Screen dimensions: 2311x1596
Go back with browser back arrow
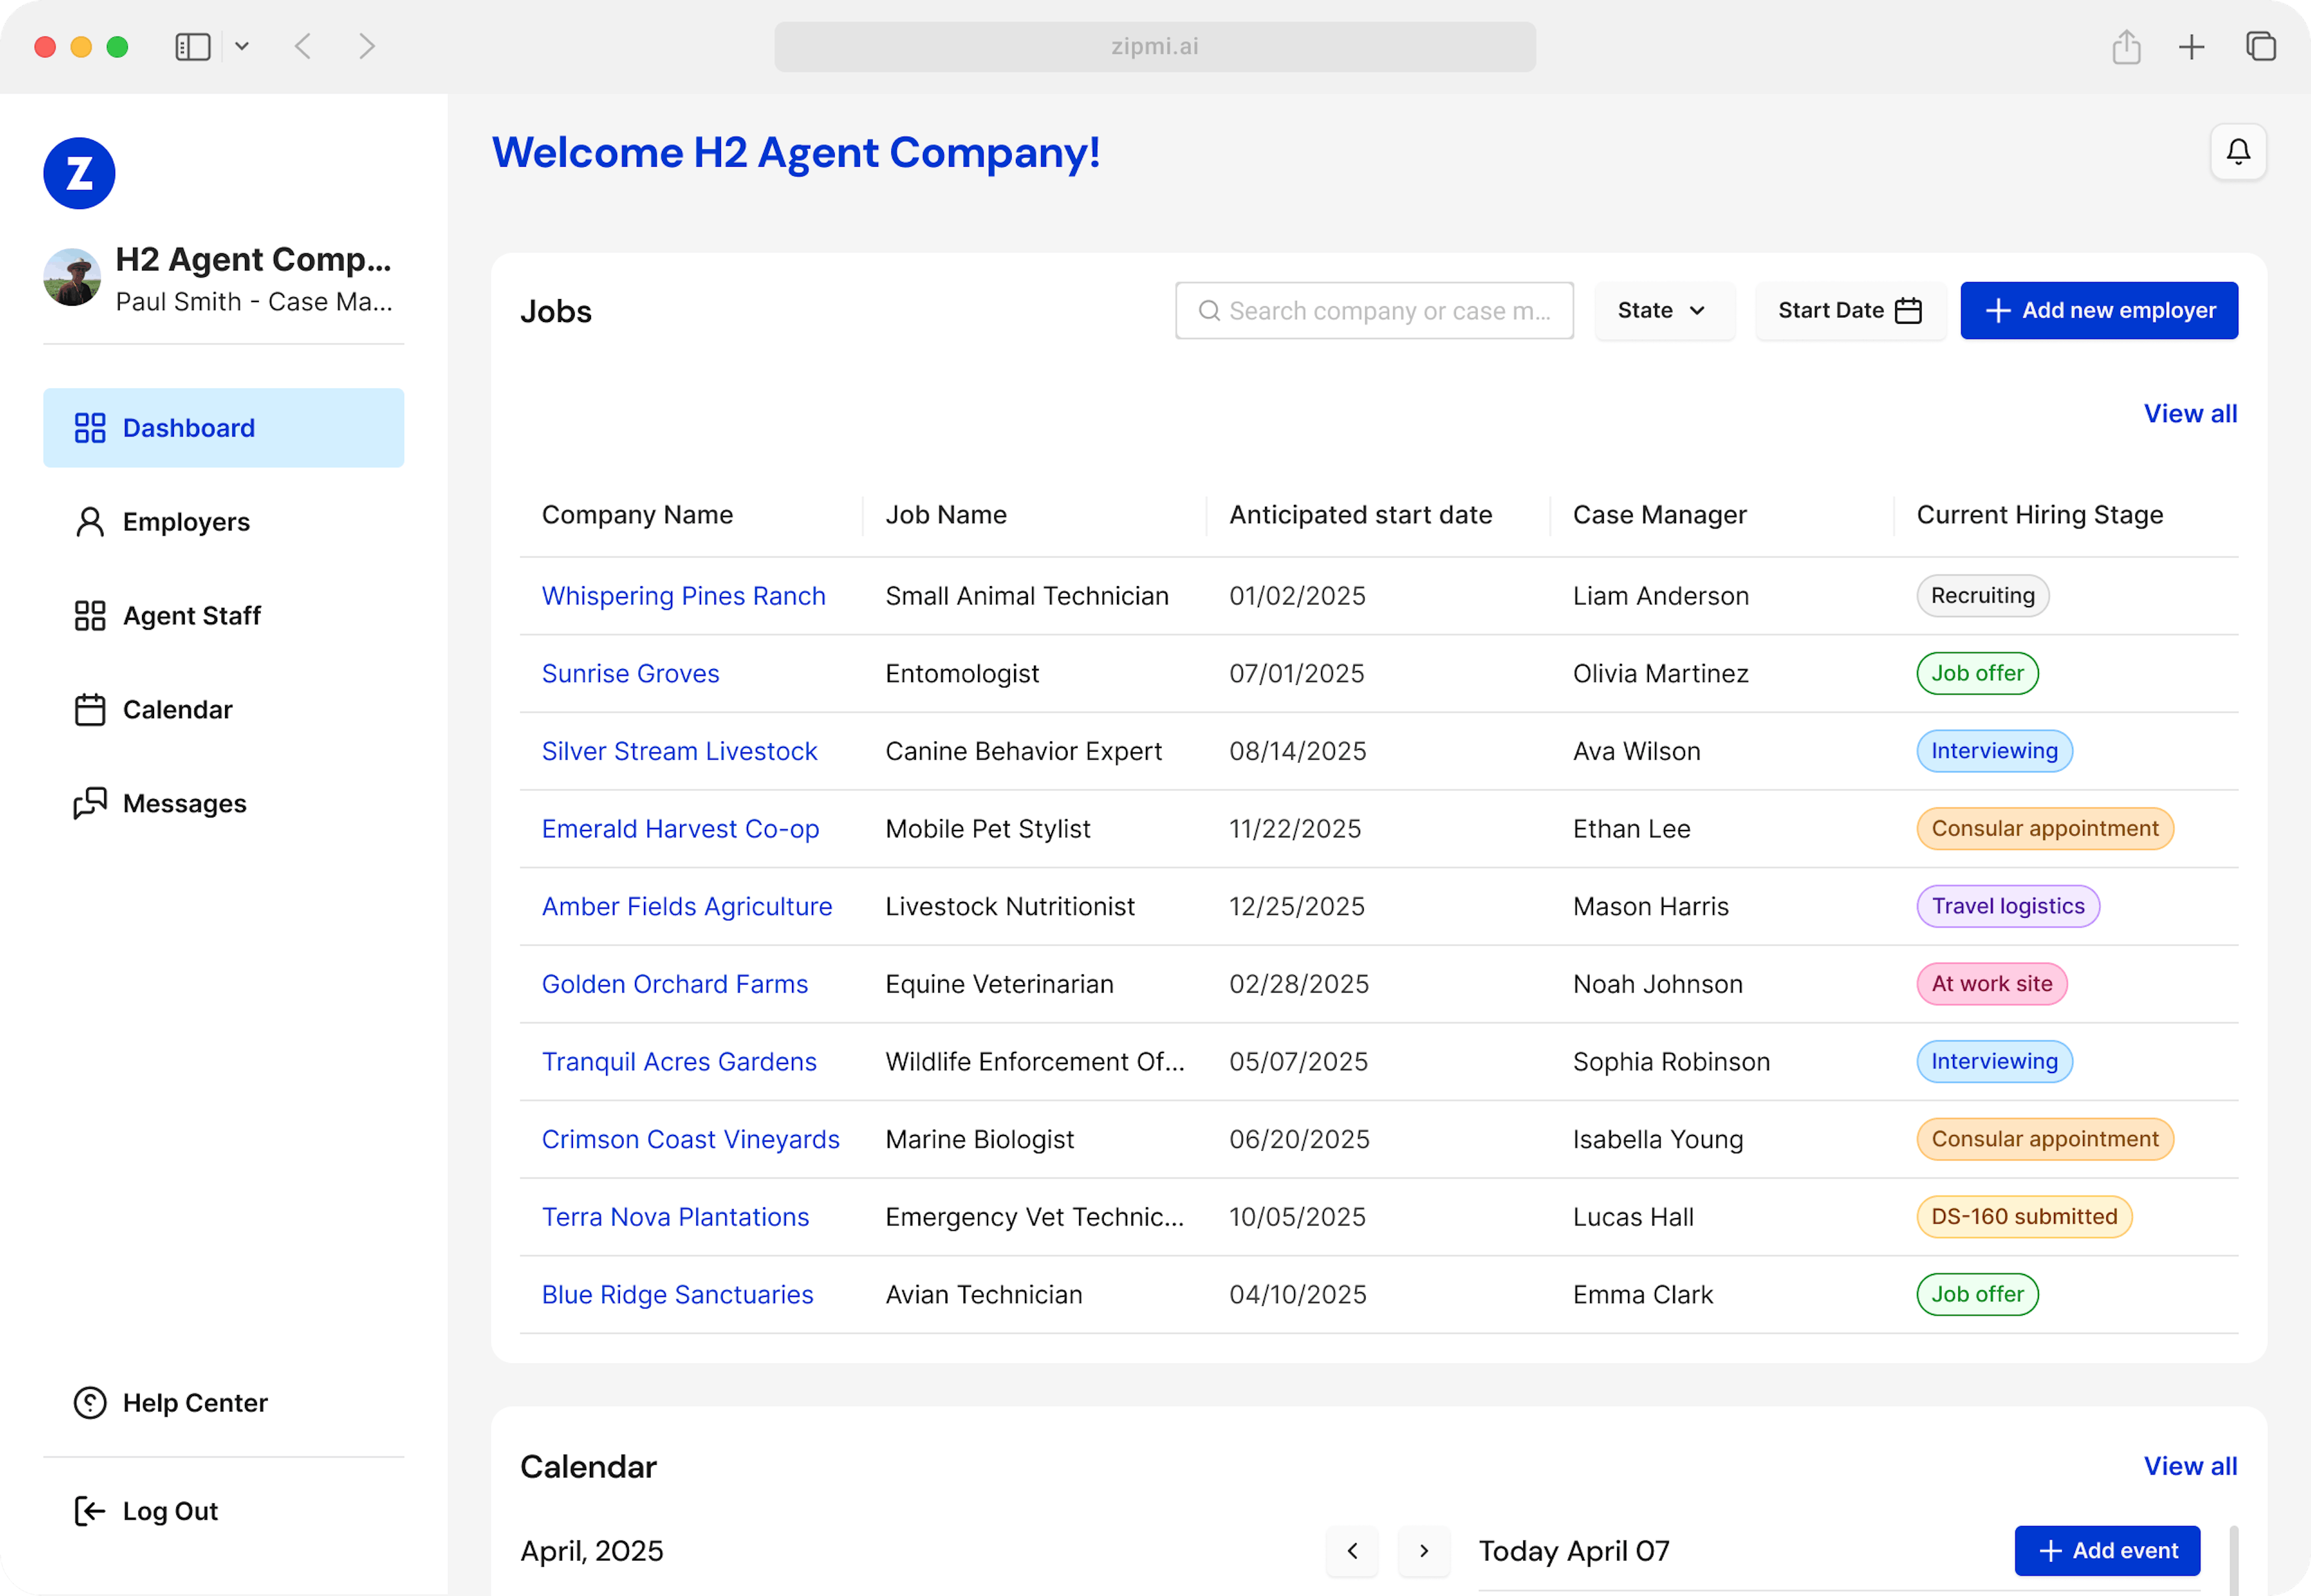303,47
